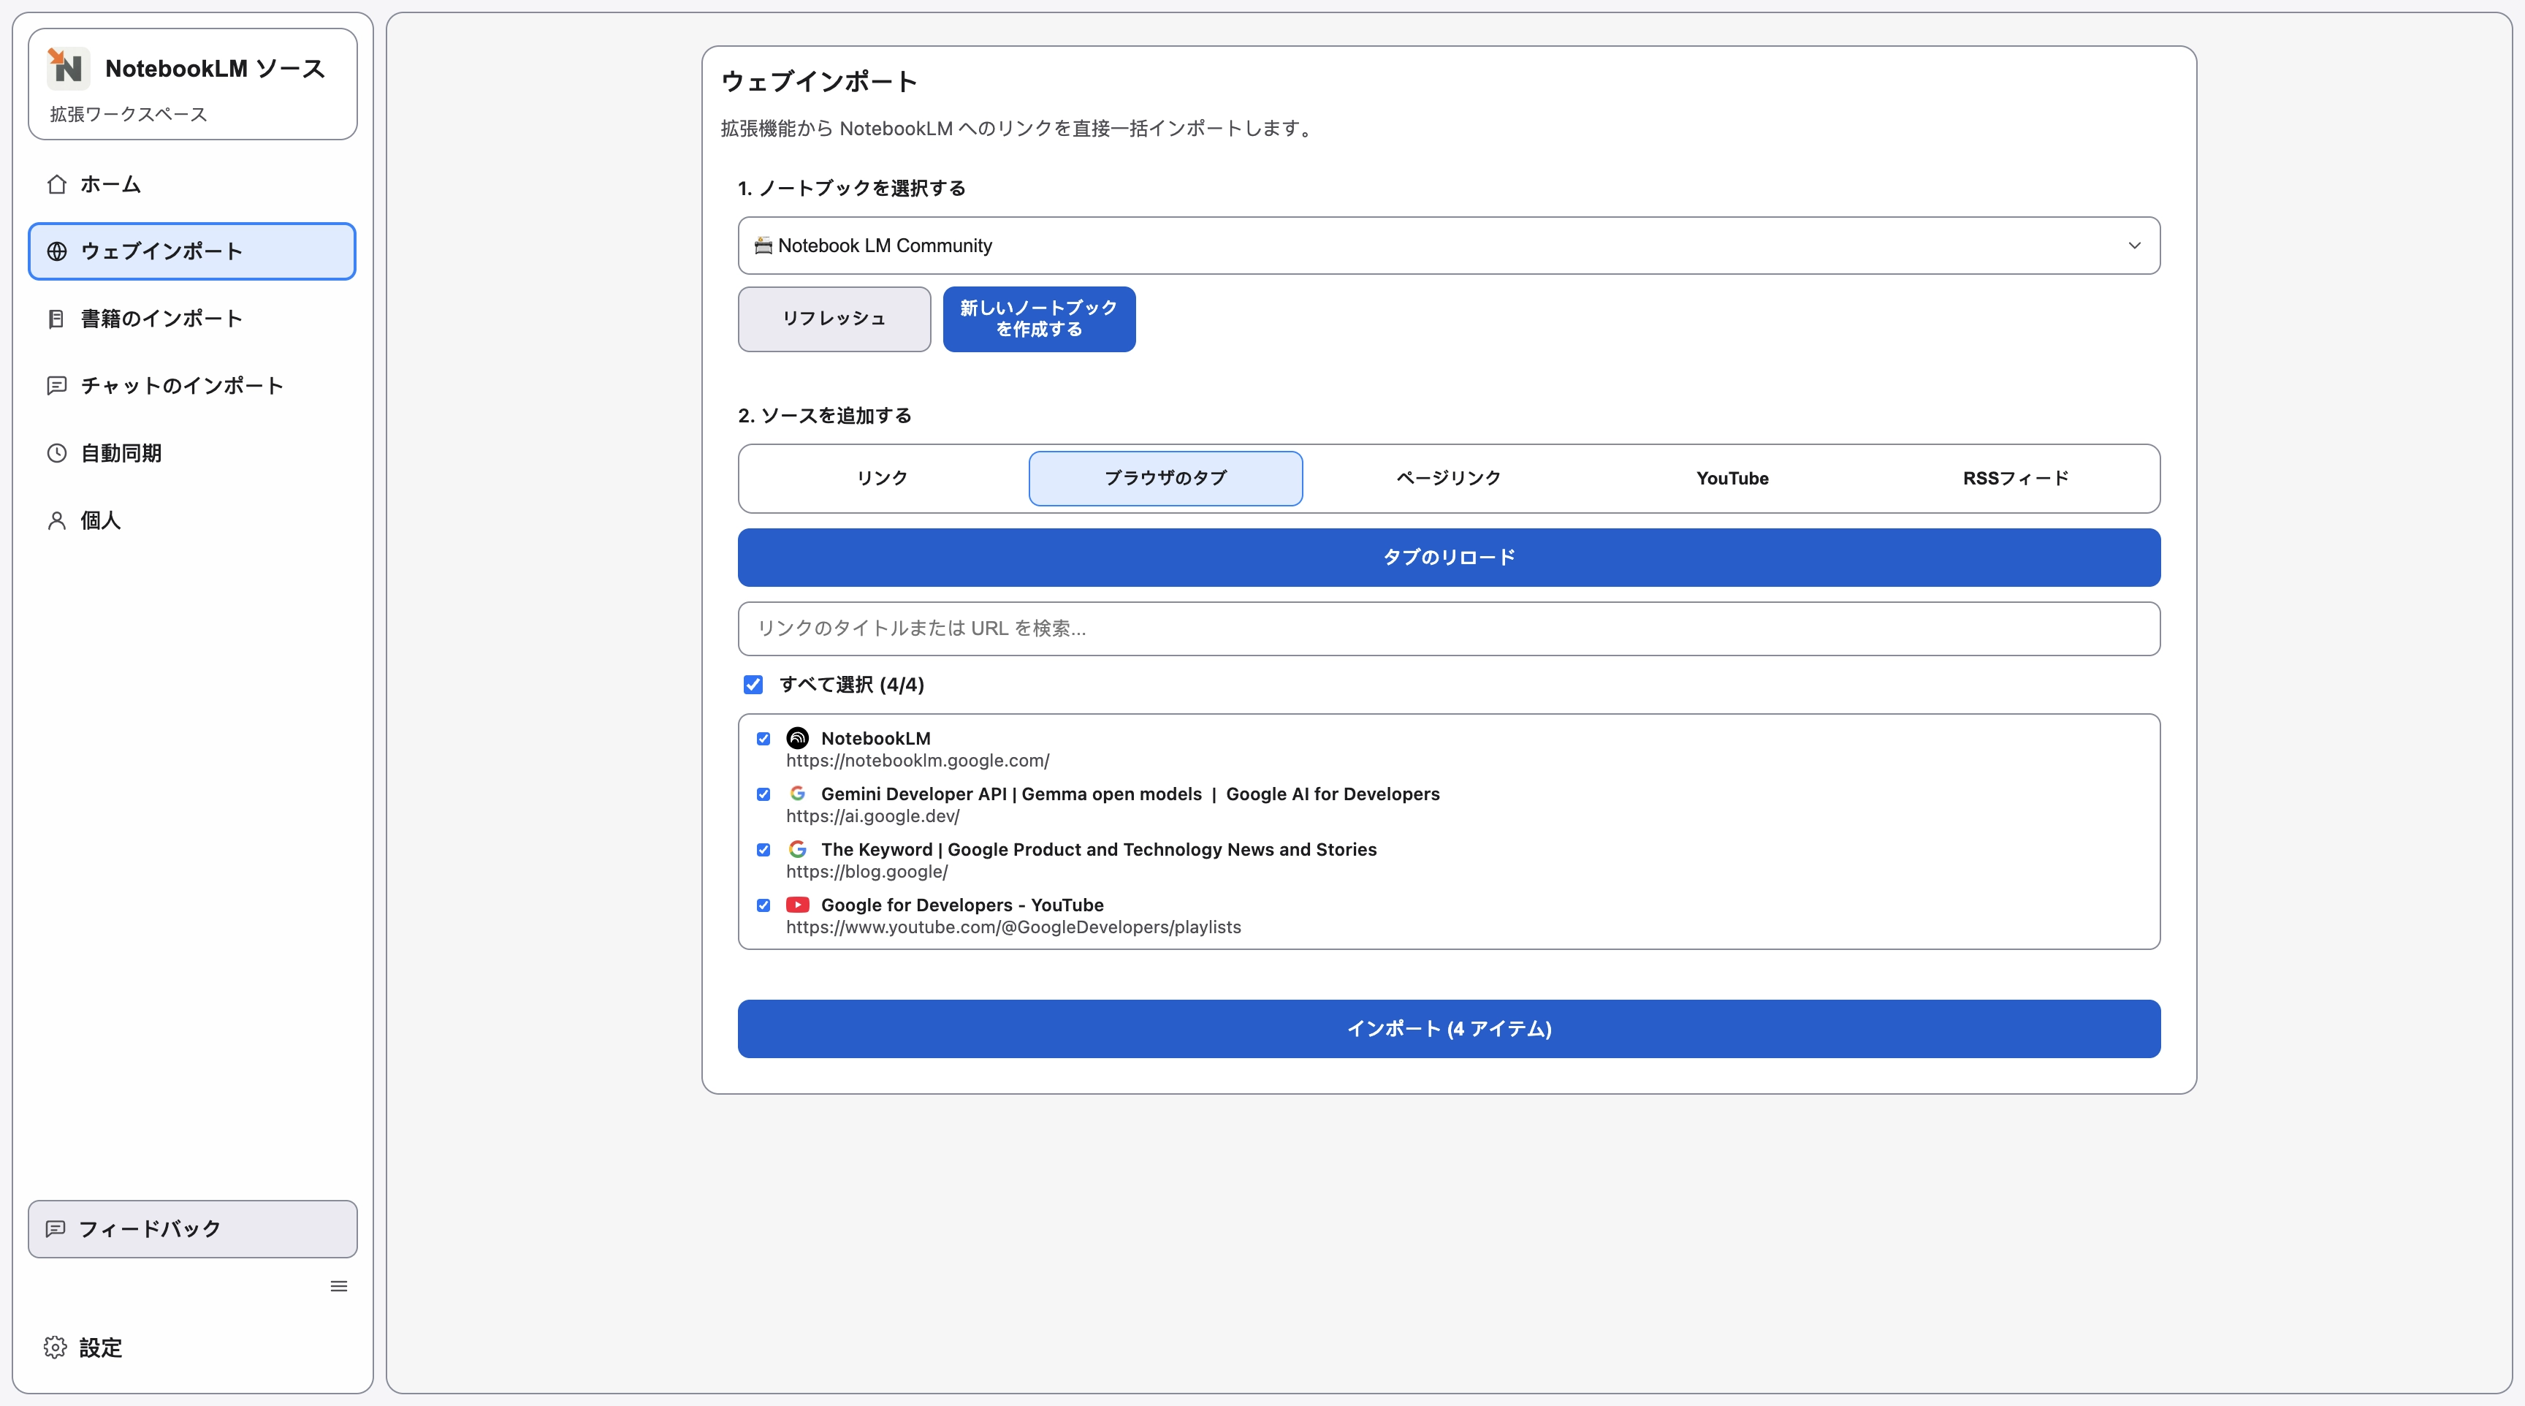Screen dimensions: 2525x1406
Task: Open settings via the gear icon
Action: [x=55, y=1347]
